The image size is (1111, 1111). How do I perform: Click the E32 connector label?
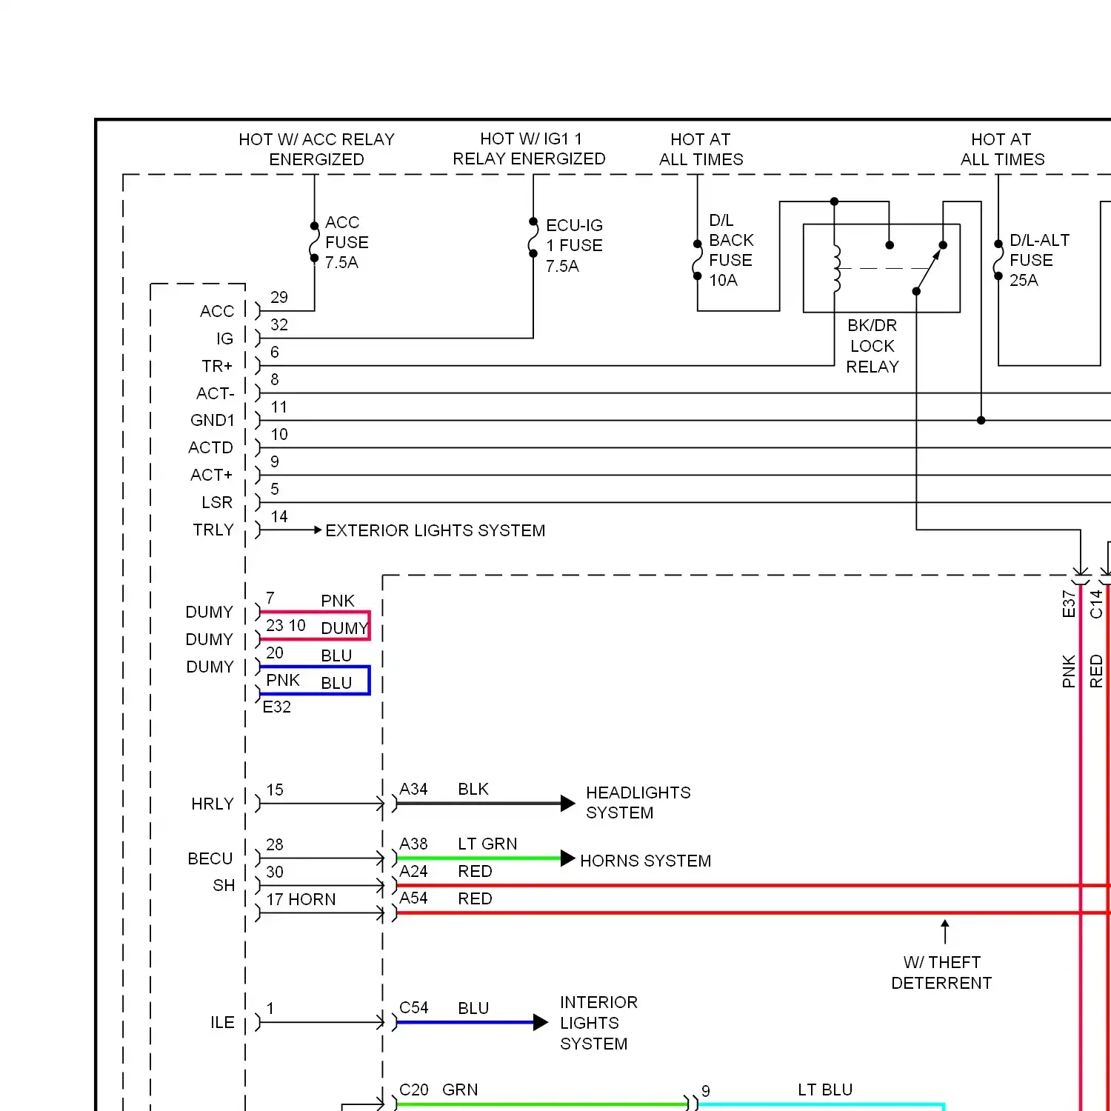[x=277, y=707]
